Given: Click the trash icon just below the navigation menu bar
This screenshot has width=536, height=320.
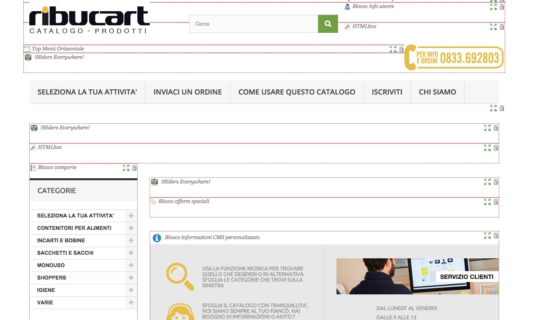Looking at the screenshot, I should click(x=502, y=108).
